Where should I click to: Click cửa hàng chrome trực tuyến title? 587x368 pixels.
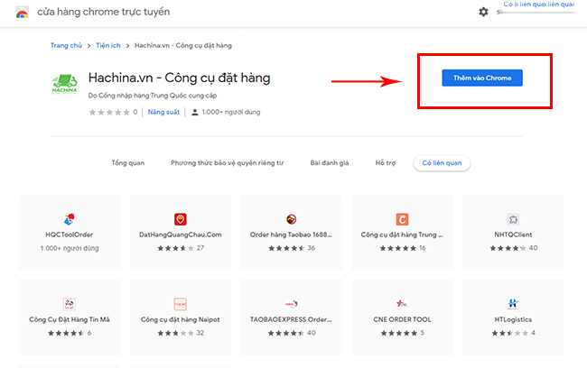[x=103, y=12]
